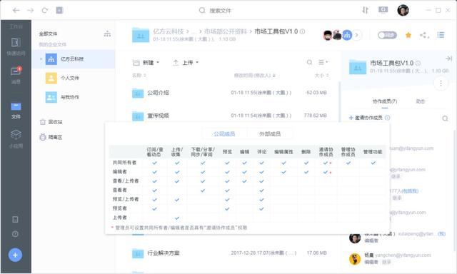Select the 协作成员(7) tab

pos(385,101)
